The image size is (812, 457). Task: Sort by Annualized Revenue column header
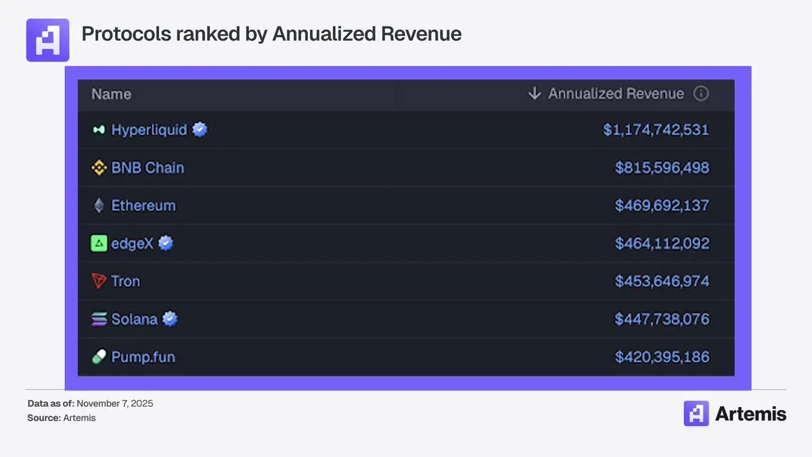pos(616,93)
